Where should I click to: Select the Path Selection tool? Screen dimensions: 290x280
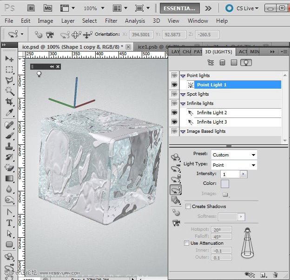point(9,234)
